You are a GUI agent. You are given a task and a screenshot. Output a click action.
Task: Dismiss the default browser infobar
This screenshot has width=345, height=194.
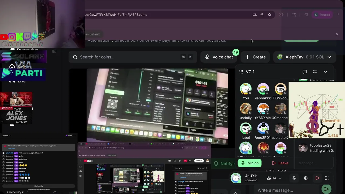click(x=337, y=34)
